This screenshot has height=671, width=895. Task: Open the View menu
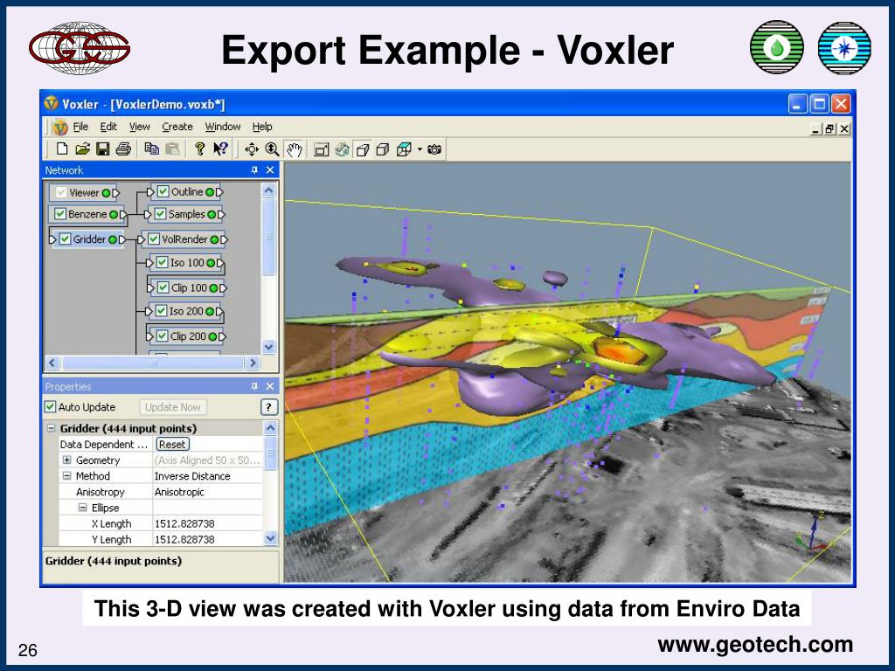pos(139,127)
